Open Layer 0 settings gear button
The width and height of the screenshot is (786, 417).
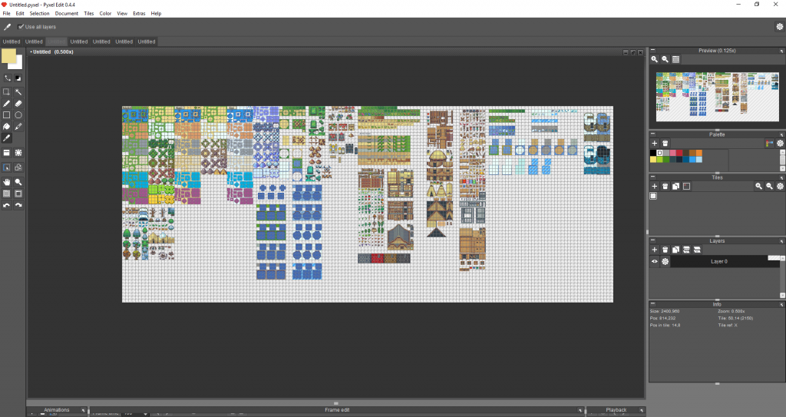tap(665, 262)
